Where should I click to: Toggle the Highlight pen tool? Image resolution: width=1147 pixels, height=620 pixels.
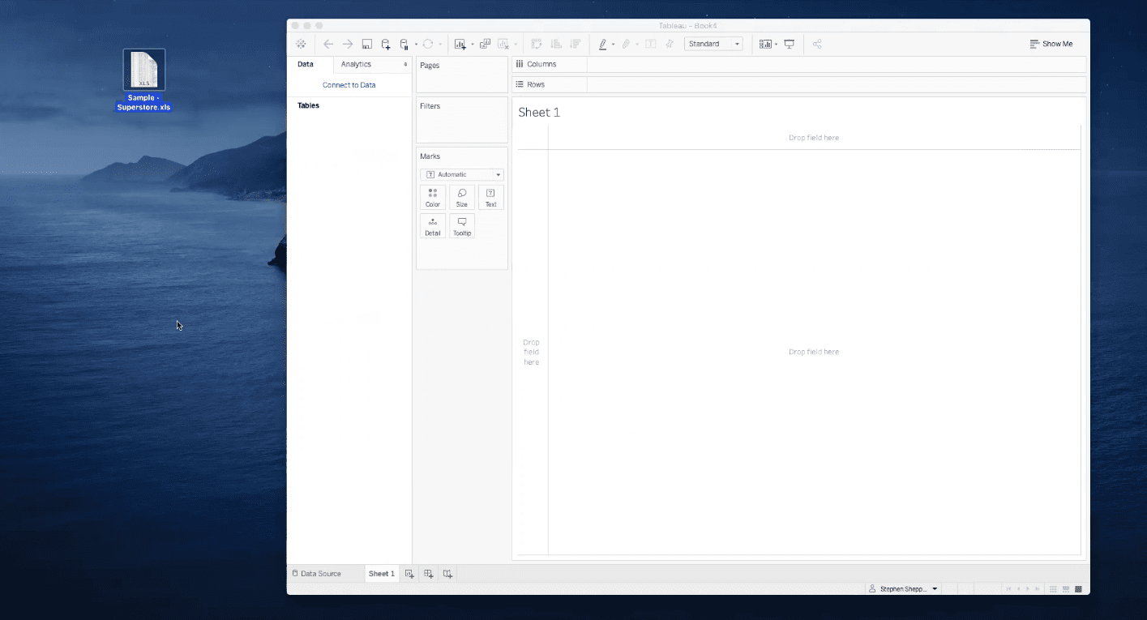pos(604,44)
